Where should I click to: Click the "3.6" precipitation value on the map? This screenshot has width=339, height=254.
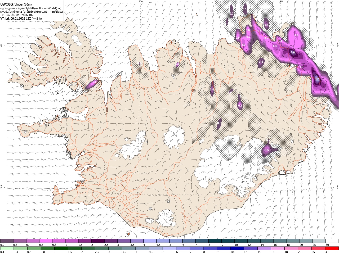[293, 53]
